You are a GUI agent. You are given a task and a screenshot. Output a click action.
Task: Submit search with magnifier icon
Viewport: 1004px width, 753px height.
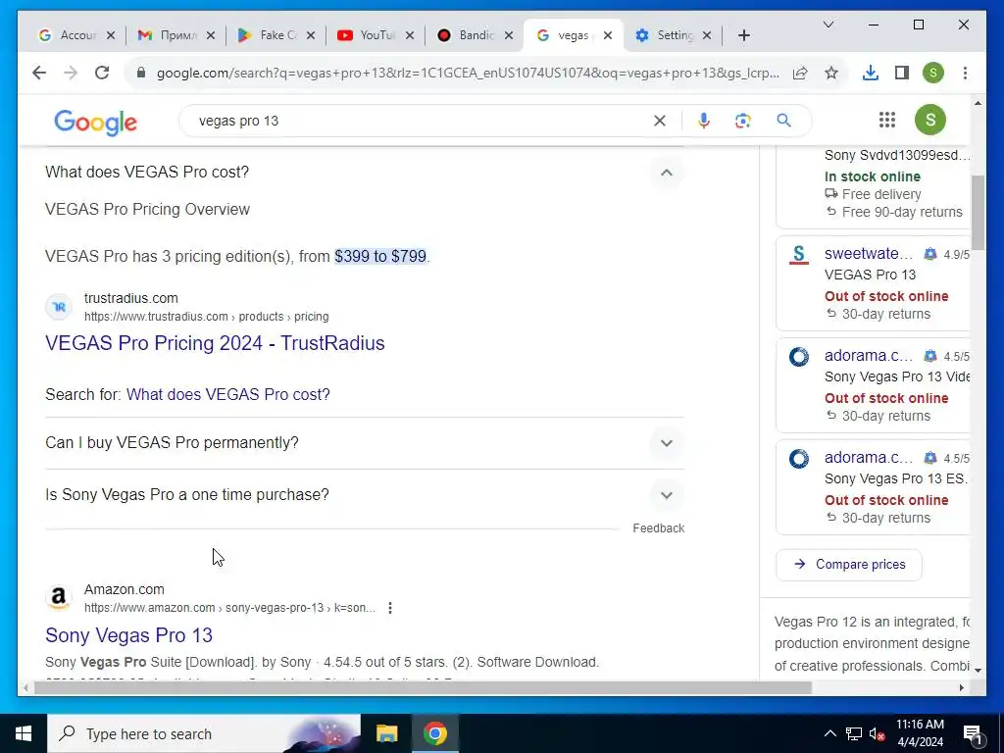click(x=783, y=121)
